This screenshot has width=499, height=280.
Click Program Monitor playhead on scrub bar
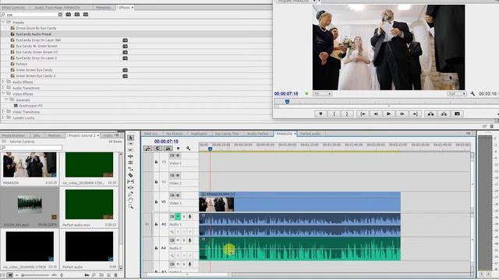287,102
